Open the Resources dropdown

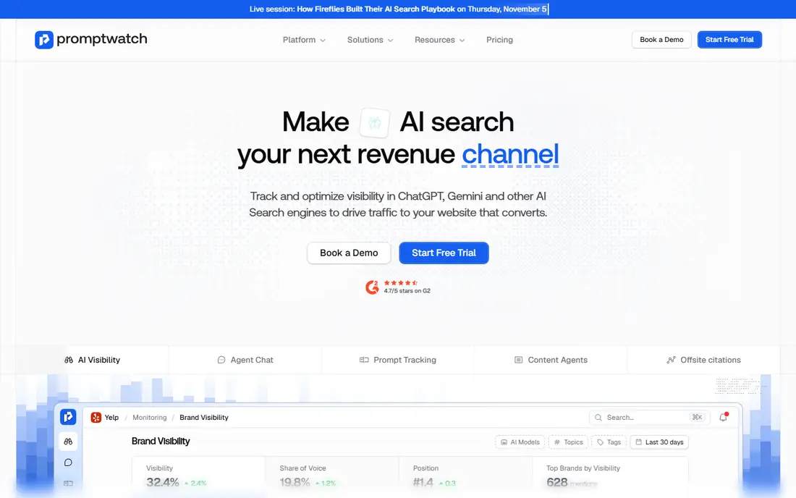[x=440, y=40]
